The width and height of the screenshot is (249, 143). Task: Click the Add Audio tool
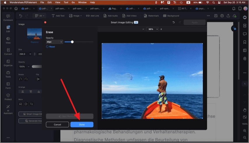click(x=111, y=16)
